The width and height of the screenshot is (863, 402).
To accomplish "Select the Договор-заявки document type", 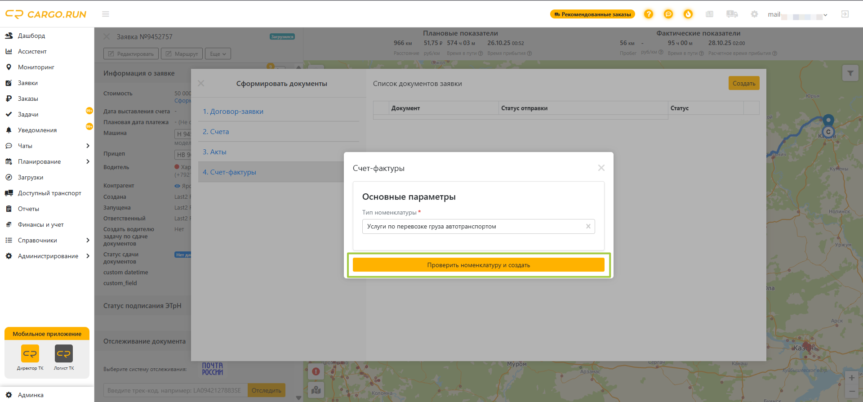I will 233,112.
